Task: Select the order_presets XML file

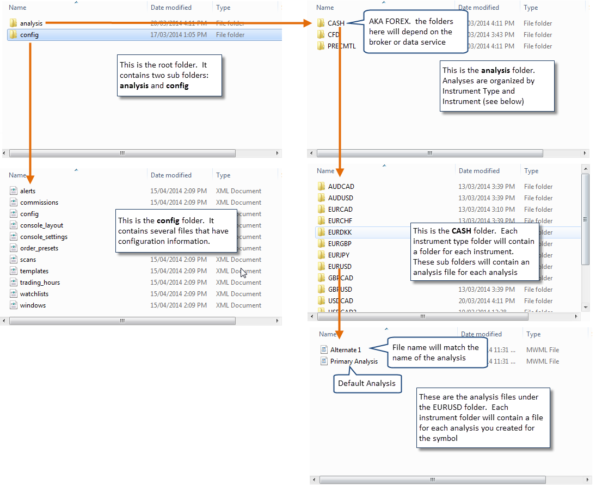Action: (39, 248)
